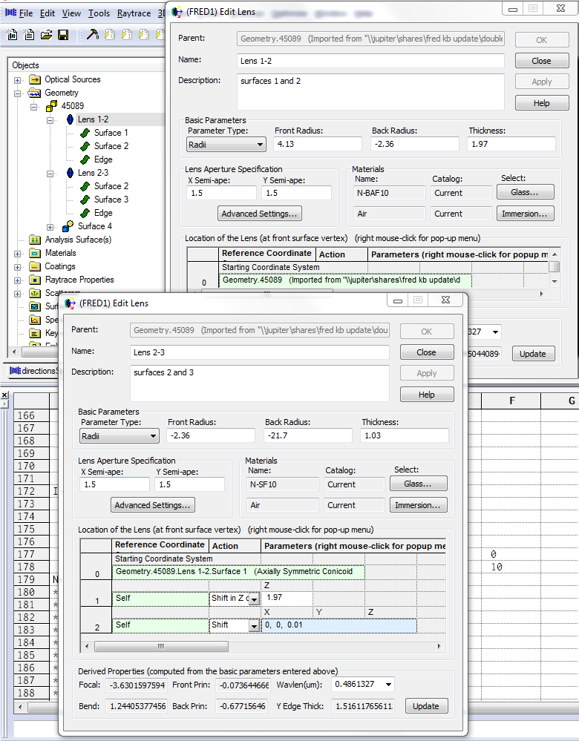Expand the Materials tree node
579x741 pixels.
pyautogui.click(x=18, y=254)
